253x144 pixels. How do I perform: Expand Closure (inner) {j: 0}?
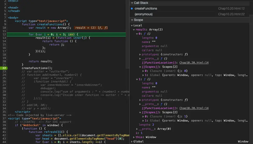tap(143, 71)
